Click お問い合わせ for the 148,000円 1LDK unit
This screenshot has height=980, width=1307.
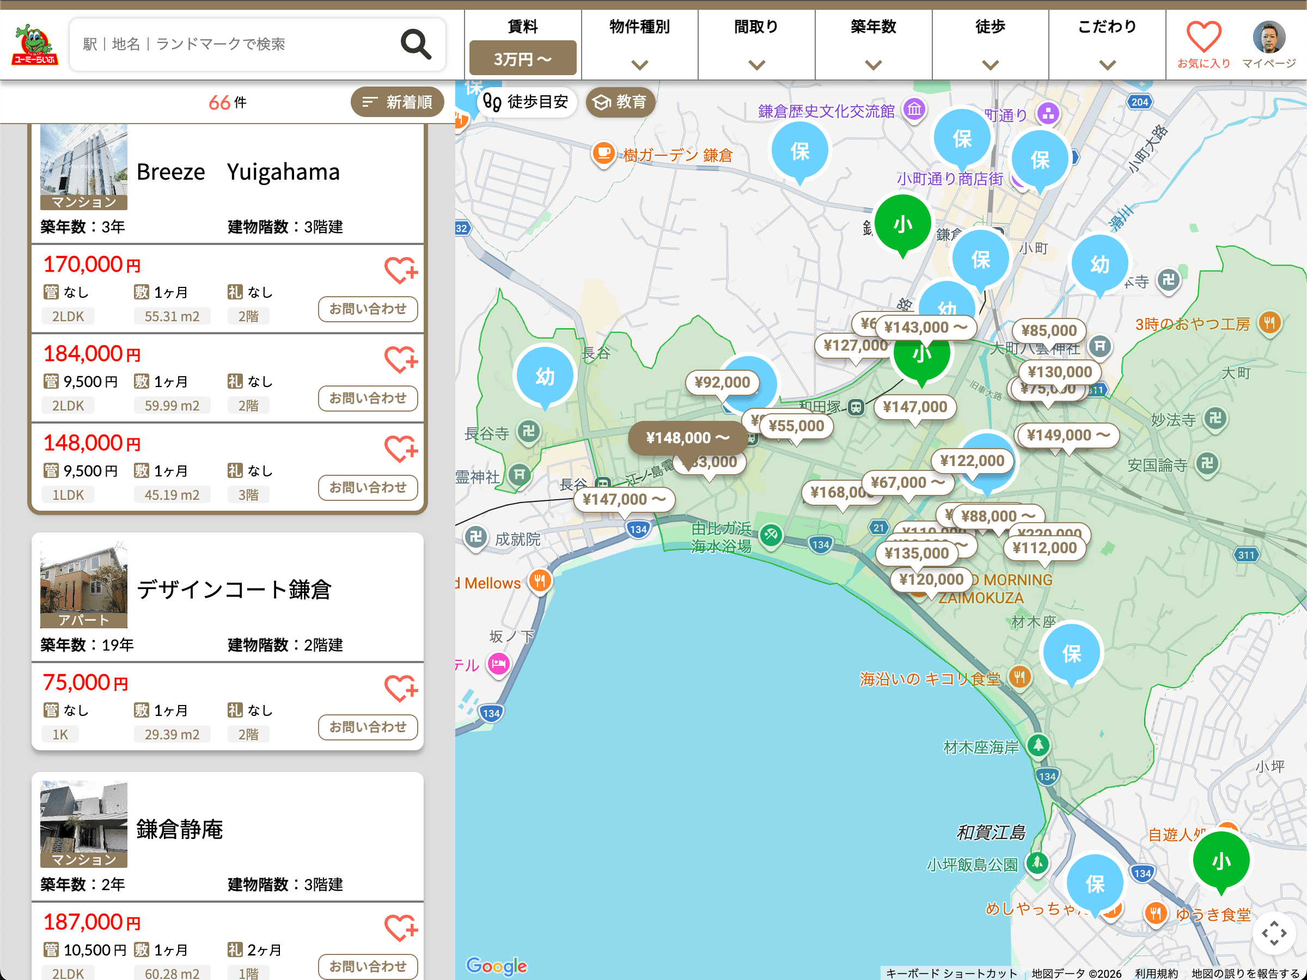click(368, 487)
